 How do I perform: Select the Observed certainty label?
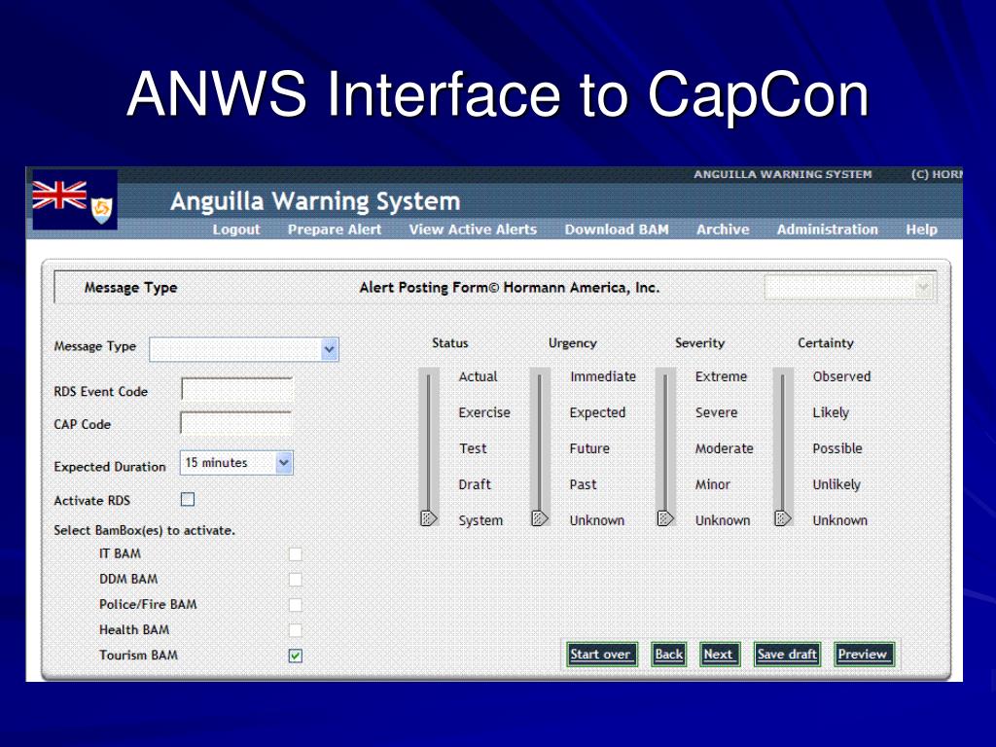click(841, 376)
